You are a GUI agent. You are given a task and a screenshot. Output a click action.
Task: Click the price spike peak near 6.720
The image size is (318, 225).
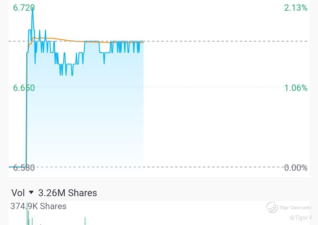32,8
